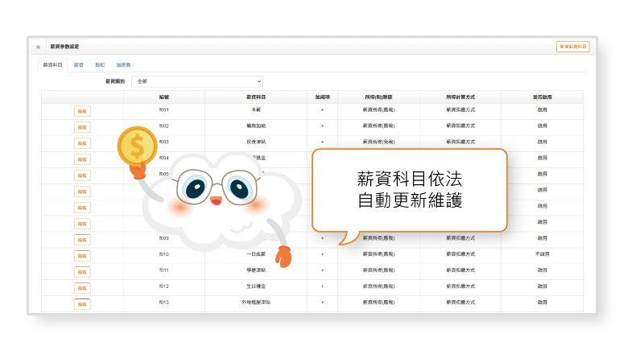
Task: Select code cell f013
Action: click(164, 303)
